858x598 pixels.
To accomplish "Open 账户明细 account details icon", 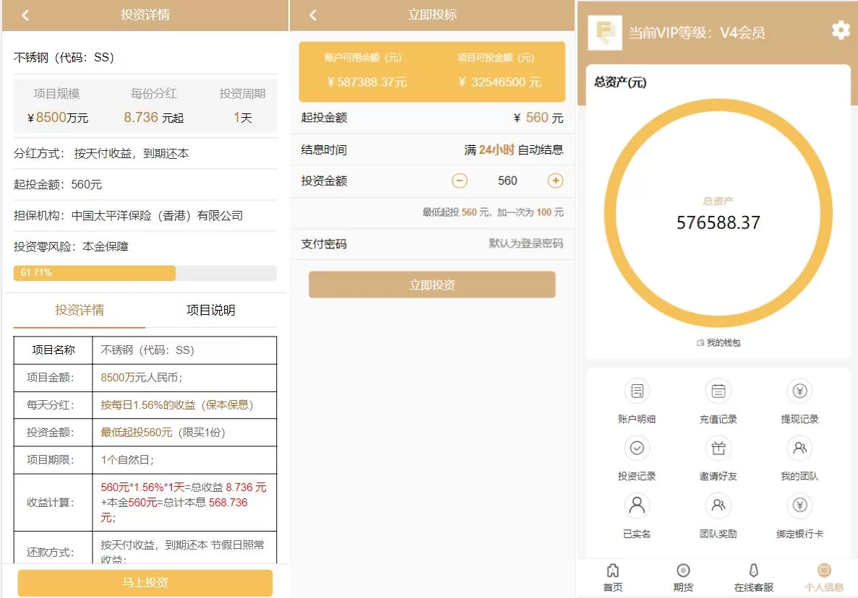I will 637,391.
